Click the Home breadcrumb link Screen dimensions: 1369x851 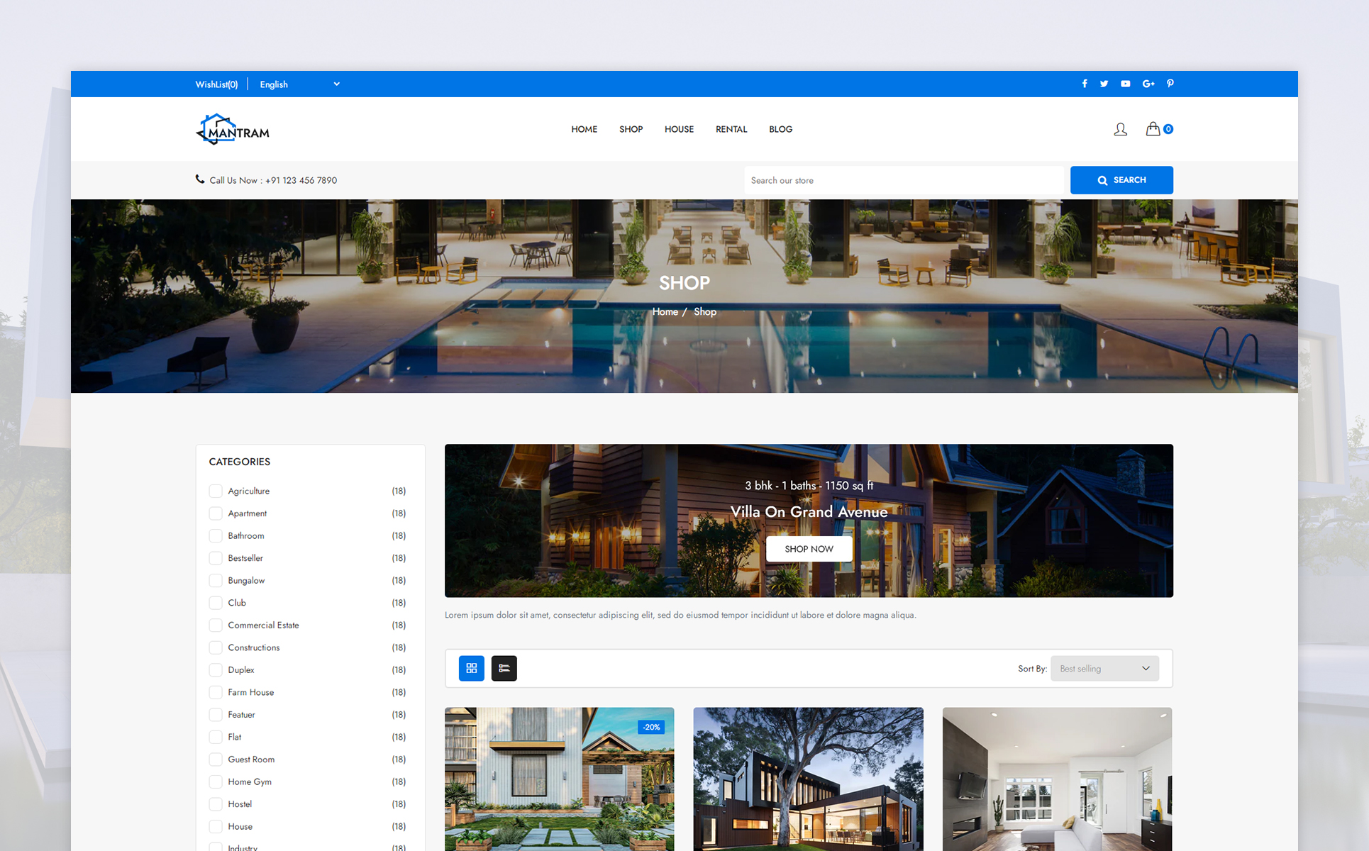(665, 311)
